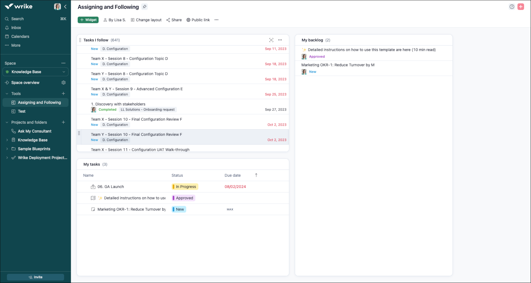Expand Tasks I follow widget to fullscreen
531x283 pixels.
(271, 40)
